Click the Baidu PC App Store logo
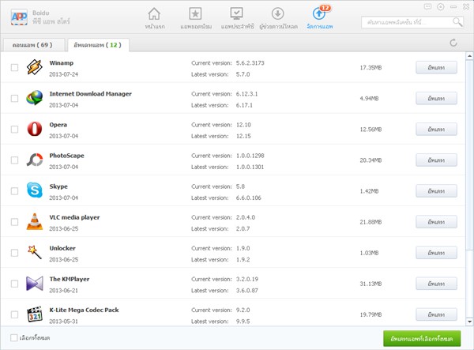474x350 pixels. 19,17
